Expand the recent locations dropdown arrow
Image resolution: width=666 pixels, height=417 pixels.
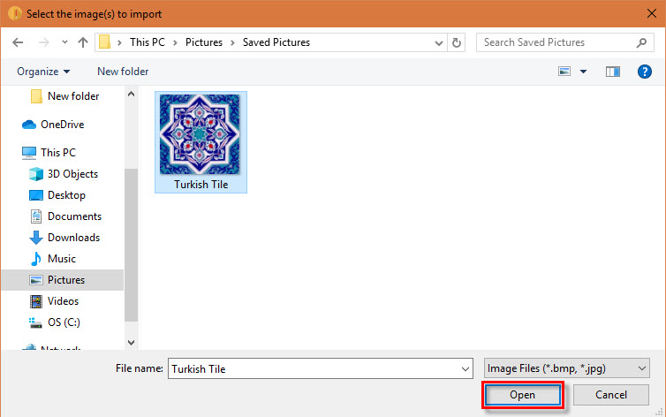[64, 42]
